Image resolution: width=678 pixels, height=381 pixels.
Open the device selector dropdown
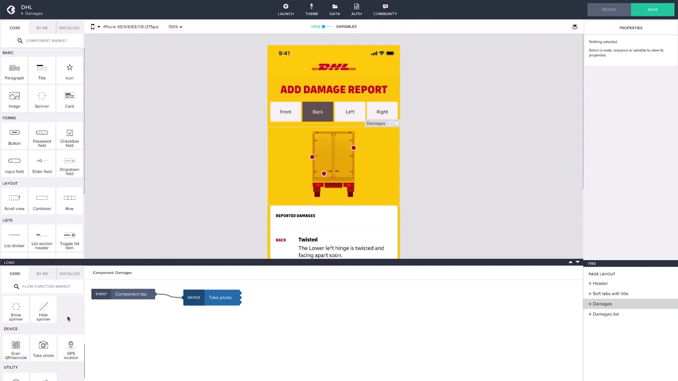coord(125,27)
